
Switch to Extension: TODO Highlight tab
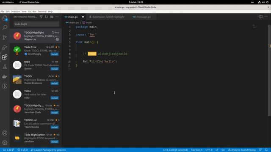click(x=108, y=17)
